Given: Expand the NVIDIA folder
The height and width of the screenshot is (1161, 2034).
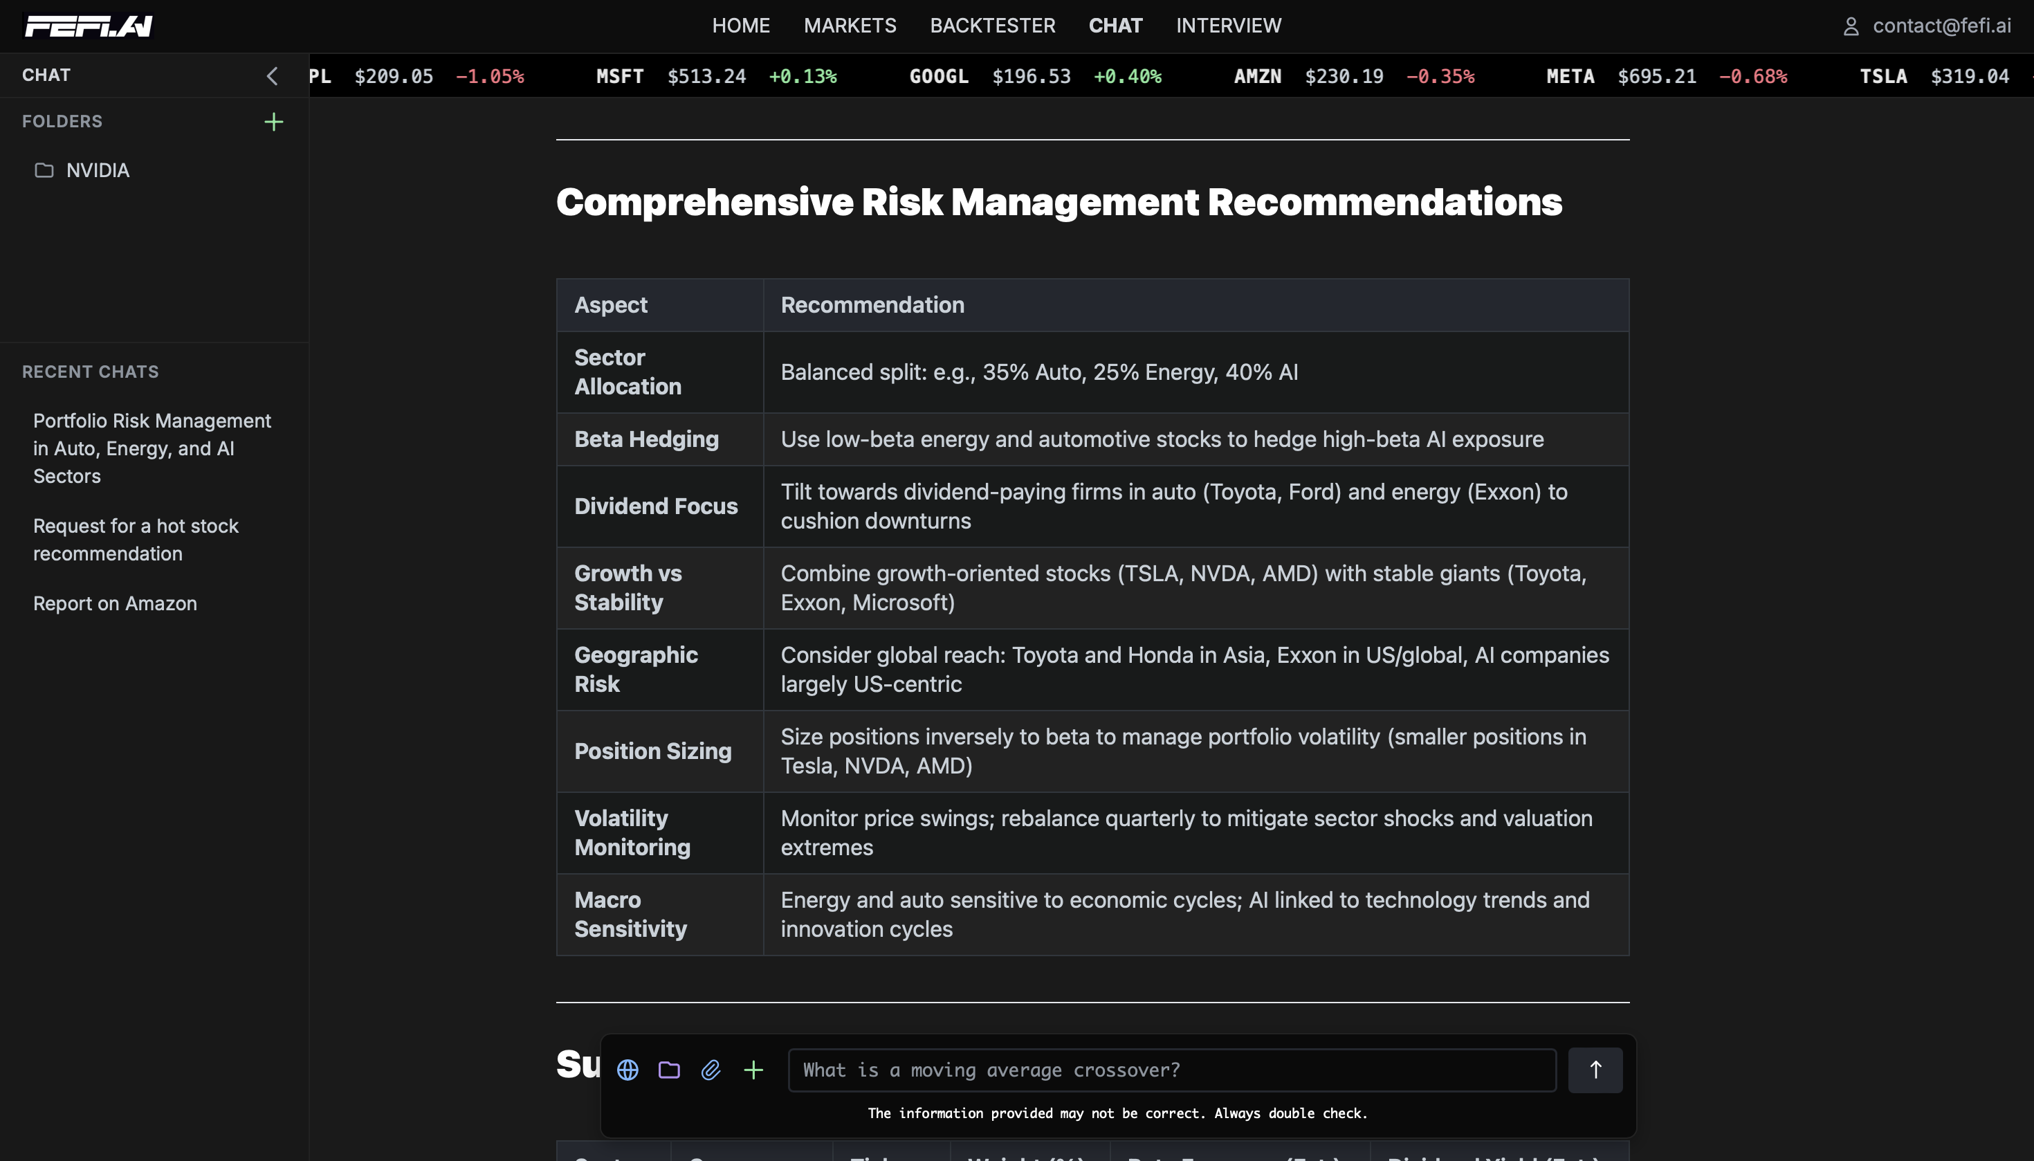Looking at the screenshot, I should 98,170.
